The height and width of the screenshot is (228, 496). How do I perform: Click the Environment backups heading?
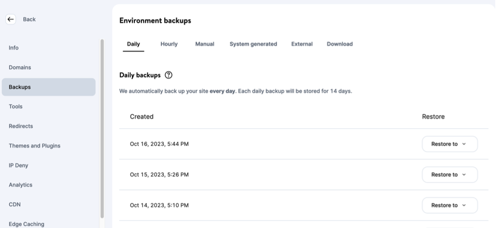[x=155, y=21]
